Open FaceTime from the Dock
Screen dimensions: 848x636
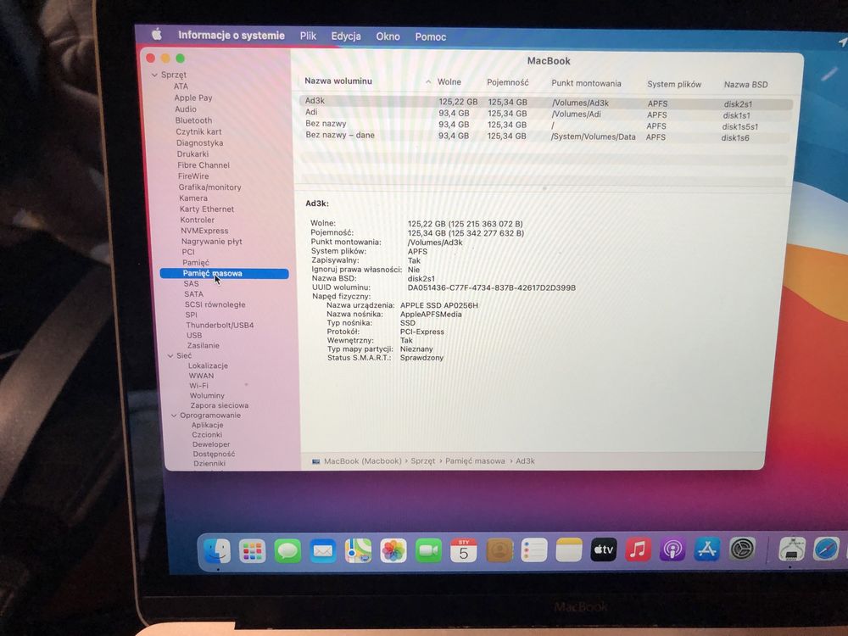[x=428, y=550]
